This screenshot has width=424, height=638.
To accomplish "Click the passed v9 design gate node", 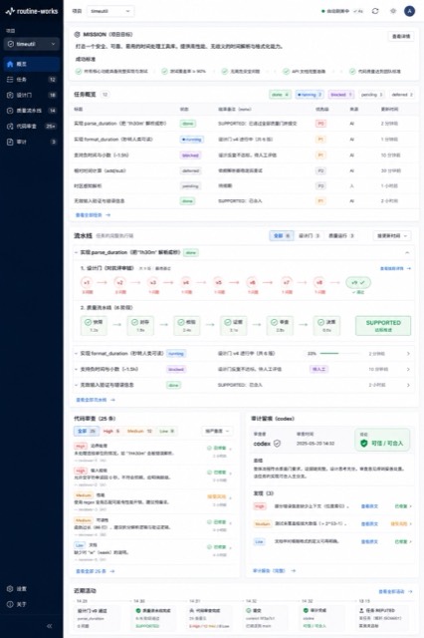I will coord(357,282).
